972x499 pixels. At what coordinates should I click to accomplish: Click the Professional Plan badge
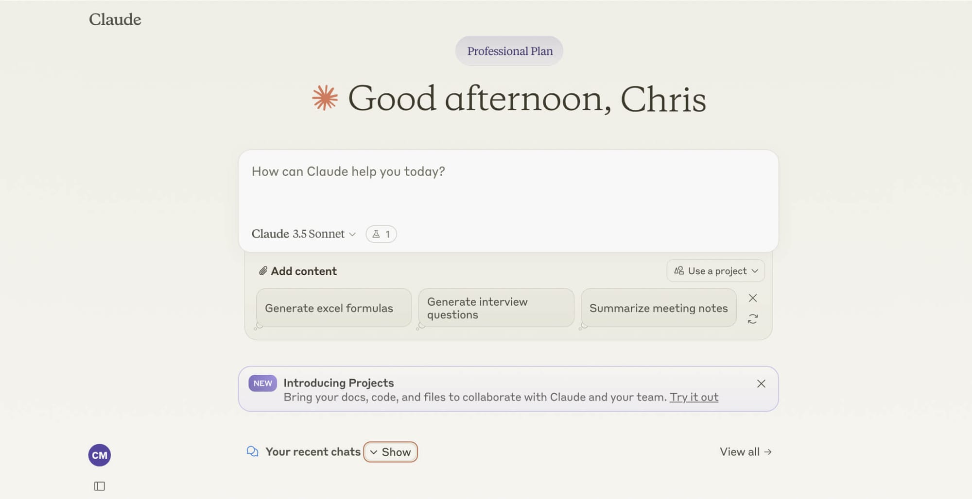point(509,50)
